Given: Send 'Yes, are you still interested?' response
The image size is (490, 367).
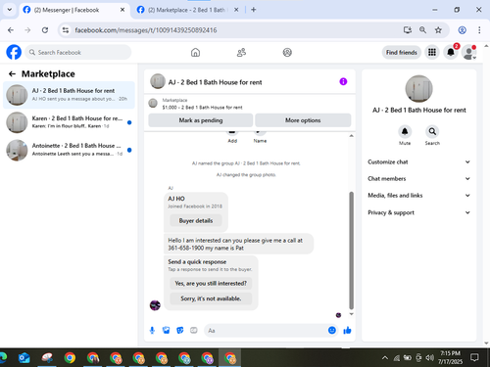Looking at the screenshot, I should 211,283.
